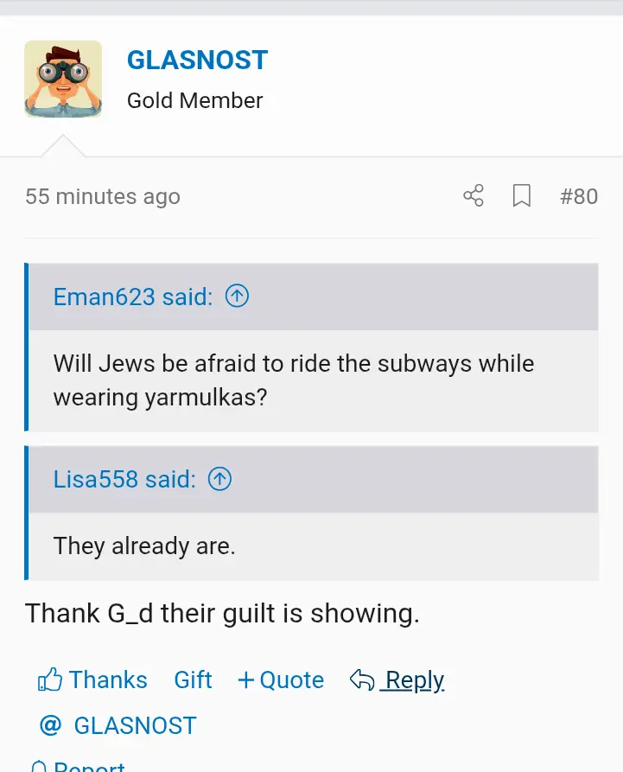This screenshot has width=623, height=772.
Task: Send a Gift using the Gift action
Action: pyautogui.click(x=193, y=679)
